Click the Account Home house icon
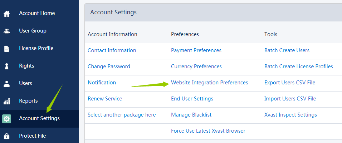The width and height of the screenshot is (342, 143). click(x=6, y=14)
